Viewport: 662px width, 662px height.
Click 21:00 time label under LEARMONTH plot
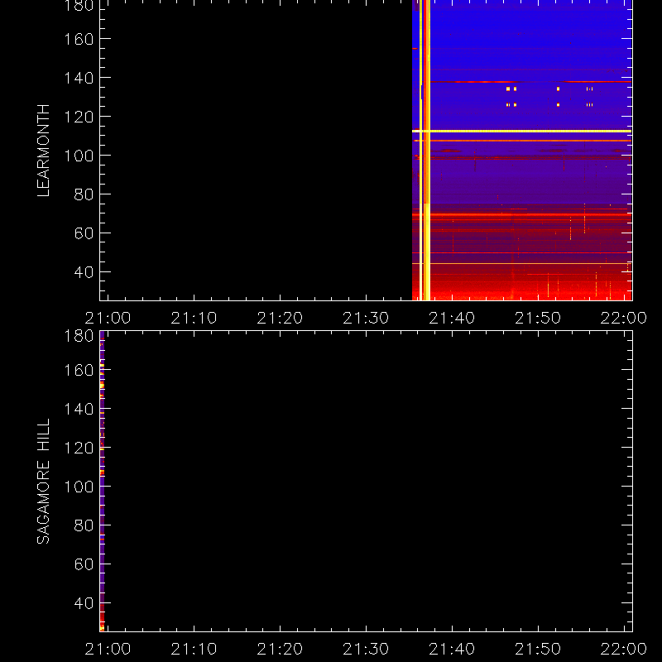(x=108, y=318)
